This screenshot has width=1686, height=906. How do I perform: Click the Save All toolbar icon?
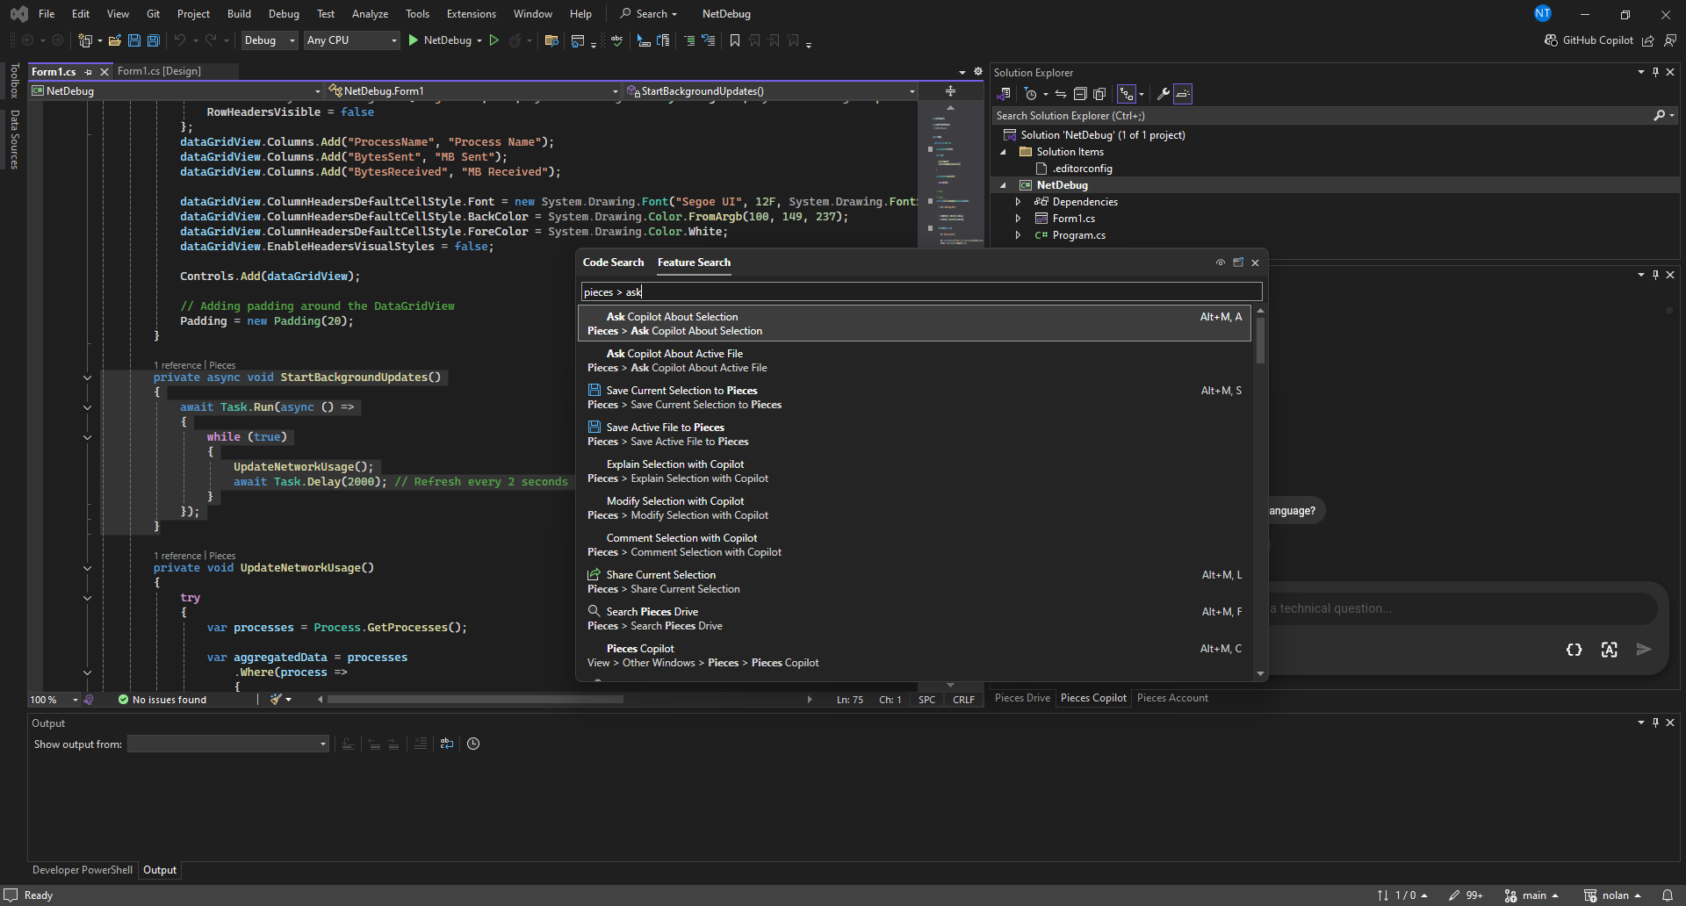pyautogui.click(x=153, y=40)
